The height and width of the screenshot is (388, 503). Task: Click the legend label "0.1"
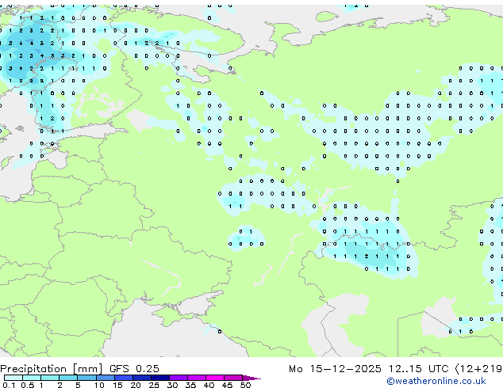pos(9,385)
